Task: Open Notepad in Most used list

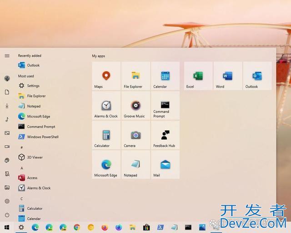Action: tap(29, 106)
